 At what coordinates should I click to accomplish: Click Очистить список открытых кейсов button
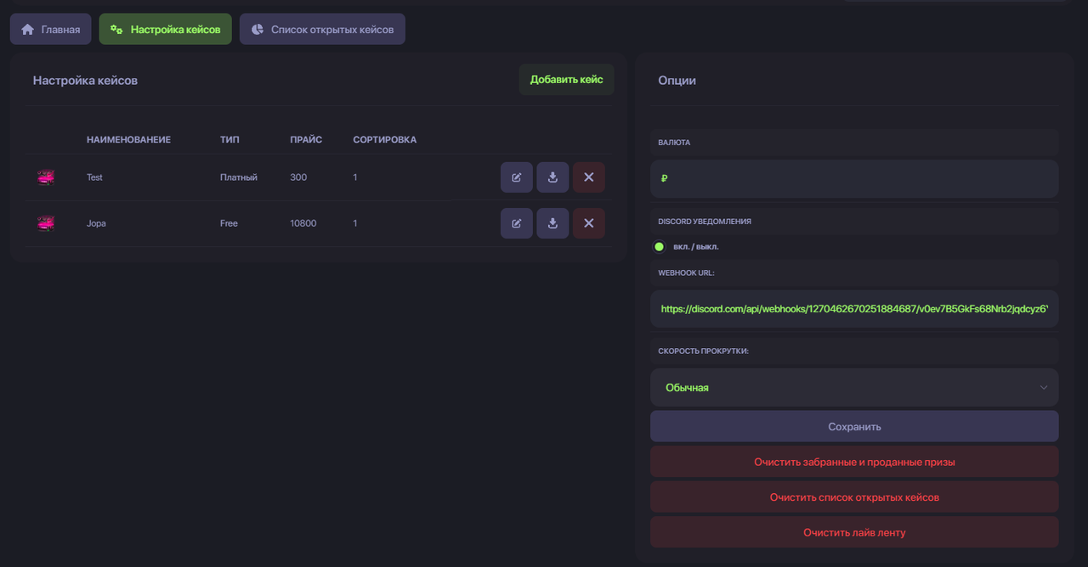click(x=854, y=497)
